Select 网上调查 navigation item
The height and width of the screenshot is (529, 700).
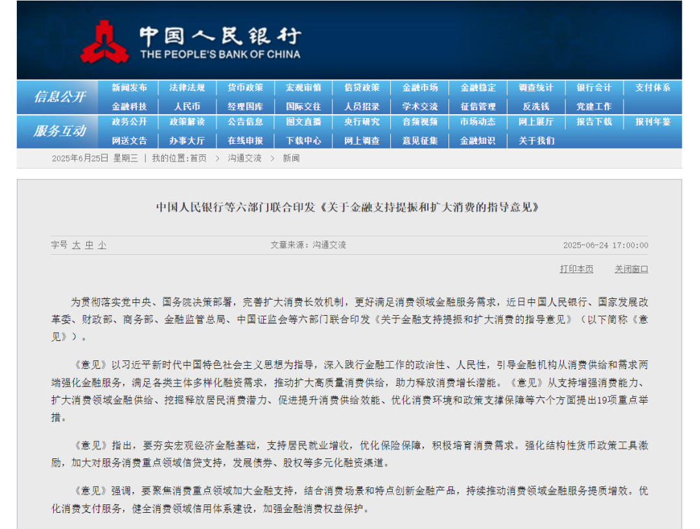(362, 141)
